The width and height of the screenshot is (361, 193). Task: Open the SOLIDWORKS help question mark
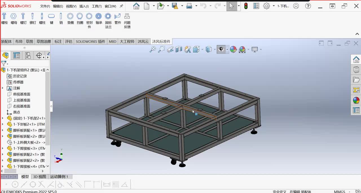tap(308, 6)
